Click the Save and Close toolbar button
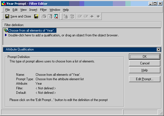164x116 pixels. point(18,16)
